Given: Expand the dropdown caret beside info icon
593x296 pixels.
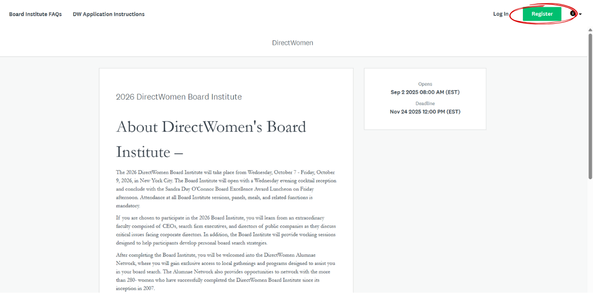Looking at the screenshot, I should click(x=580, y=14).
